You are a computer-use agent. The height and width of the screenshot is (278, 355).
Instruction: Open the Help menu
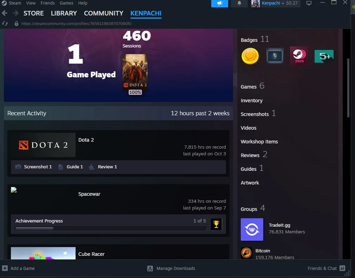pyautogui.click(x=83, y=3)
